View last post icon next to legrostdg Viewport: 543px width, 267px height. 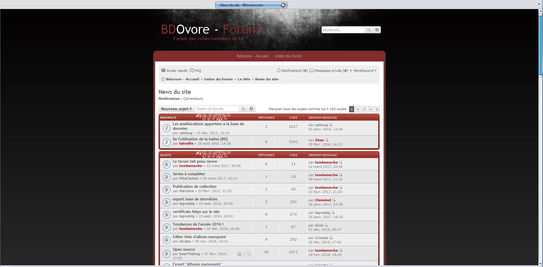click(333, 213)
